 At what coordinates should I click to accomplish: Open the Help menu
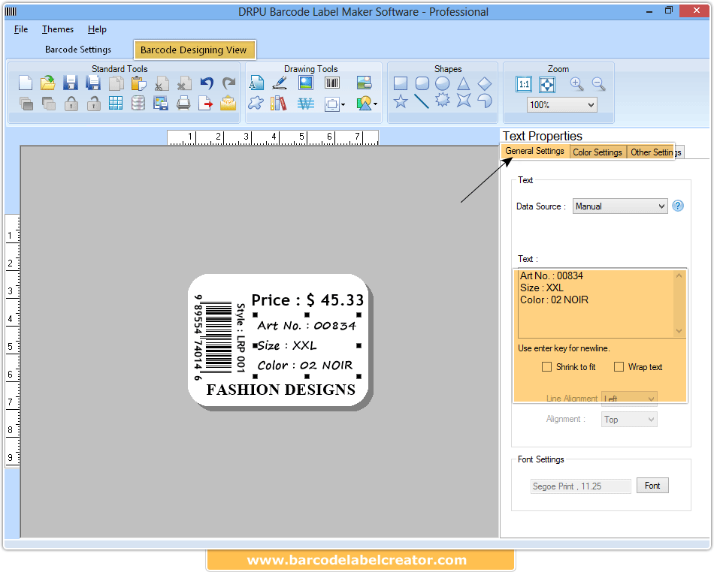97,29
